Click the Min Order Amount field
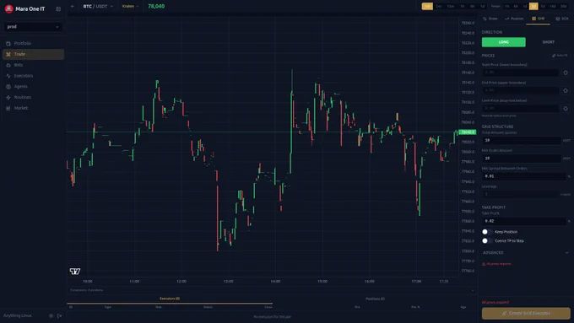574x323 pixels. coord(522,158)
